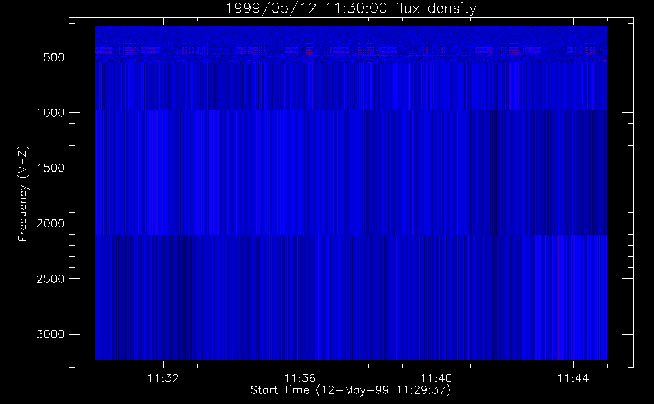Click the 500 frequency tick label
654x404 pixels.
click(54, 57)
